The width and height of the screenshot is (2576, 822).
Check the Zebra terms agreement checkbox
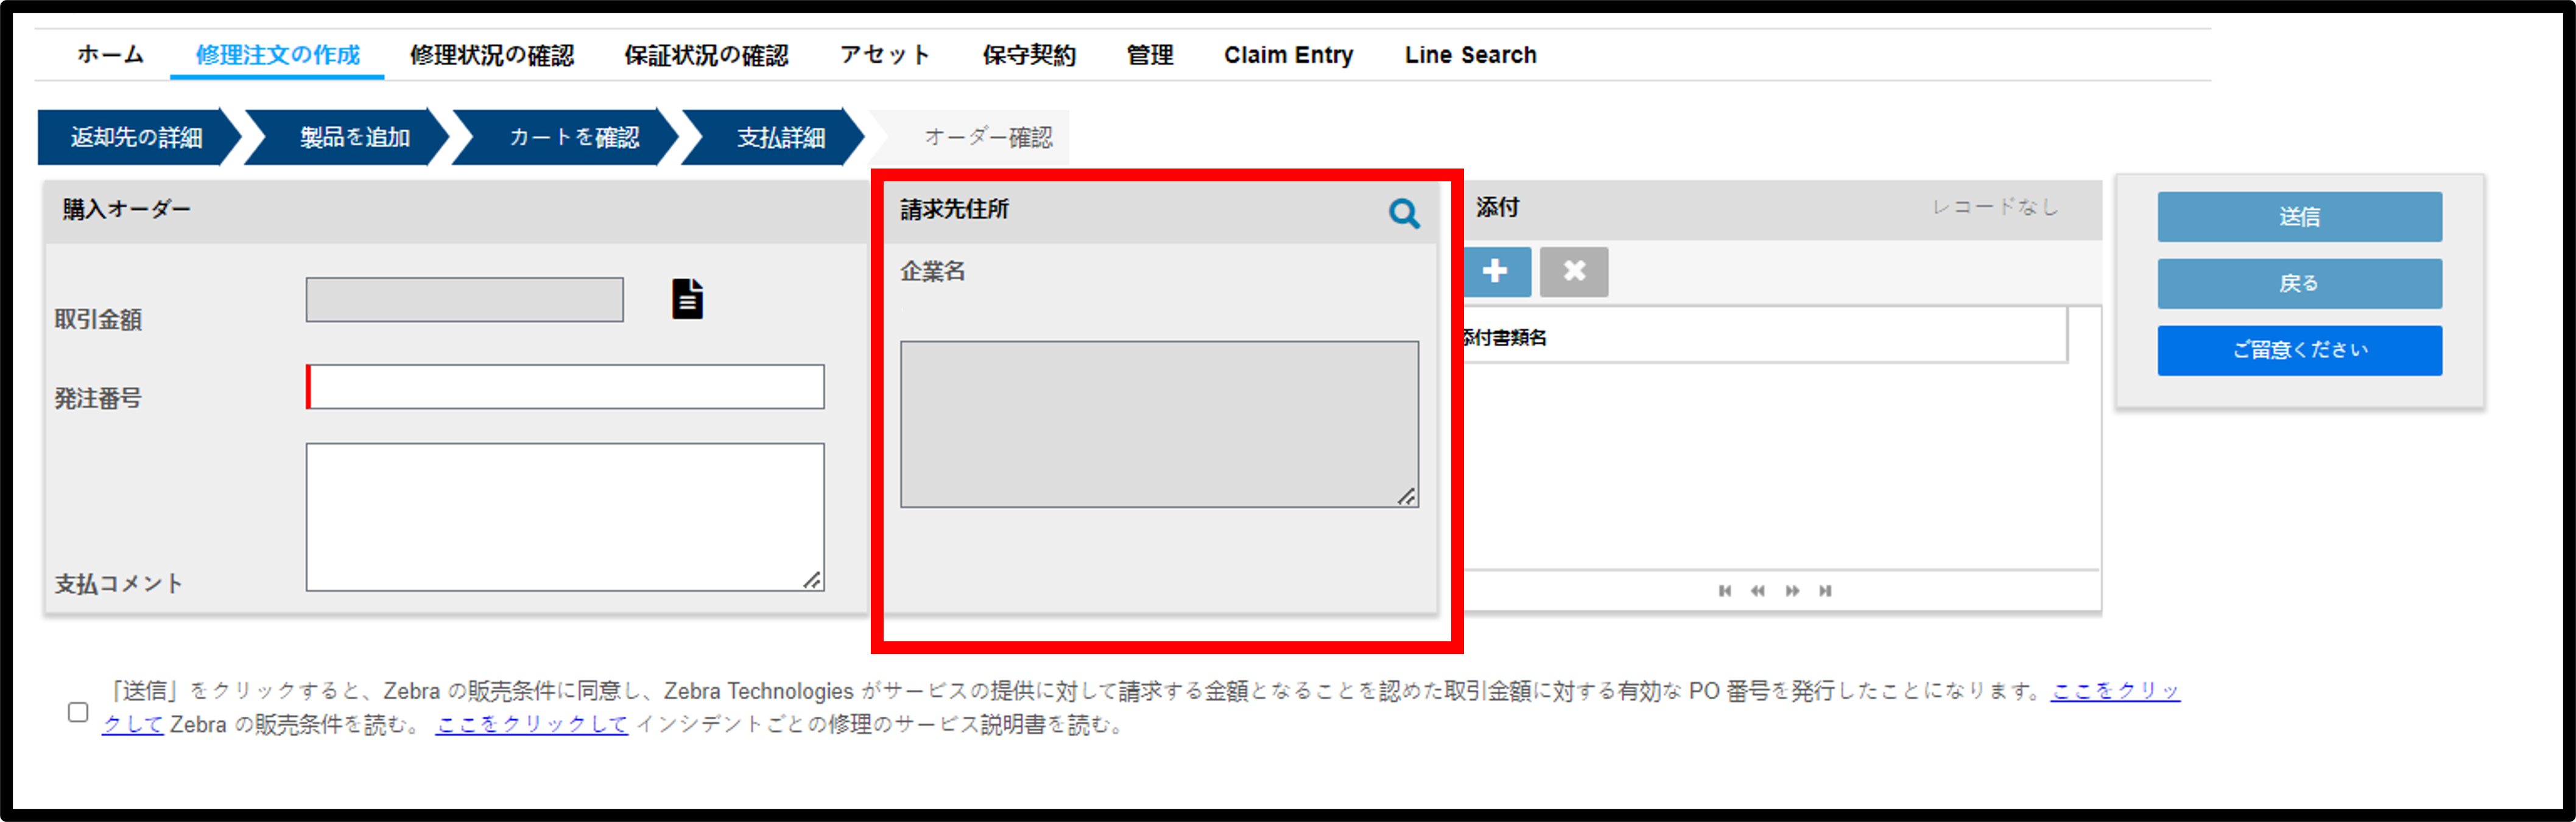tap(78, 712)
